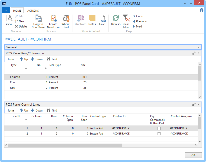Switch to the ACTIONS ribbon tab
Screen dimensions: 206x162
33,11
